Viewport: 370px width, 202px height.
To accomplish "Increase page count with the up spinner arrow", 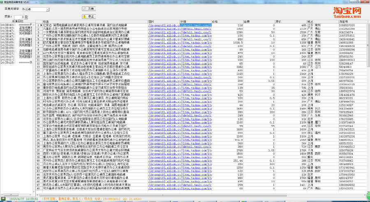I will pyautogui.click(x=27, y=16).
